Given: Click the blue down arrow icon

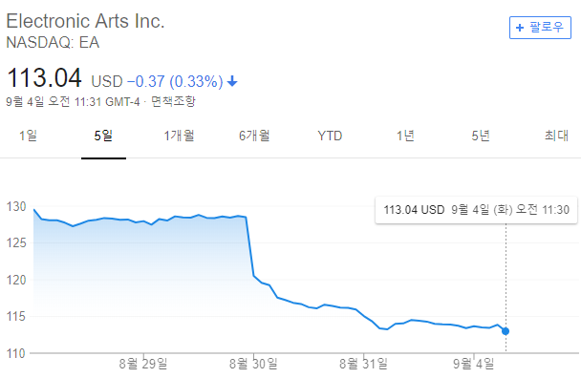Looking at the screenshot, I should tap(232, 81).
